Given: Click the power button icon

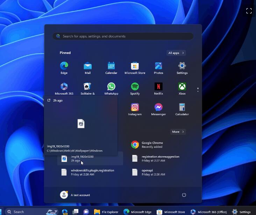Looking at the screenshot, I should tap(184, 195).
